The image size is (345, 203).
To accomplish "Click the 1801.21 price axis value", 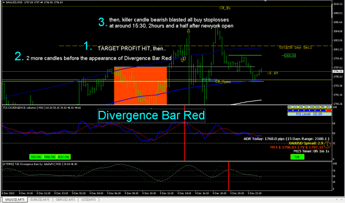I will (x=338, y=50).
